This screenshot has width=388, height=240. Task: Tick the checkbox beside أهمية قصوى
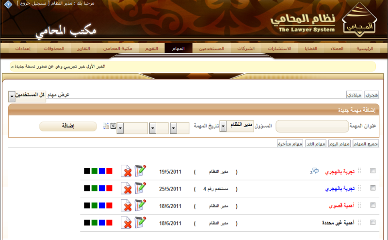[x=372, y=205]
